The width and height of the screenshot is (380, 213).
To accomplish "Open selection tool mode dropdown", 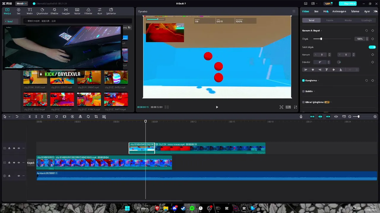I will (9, 117).
